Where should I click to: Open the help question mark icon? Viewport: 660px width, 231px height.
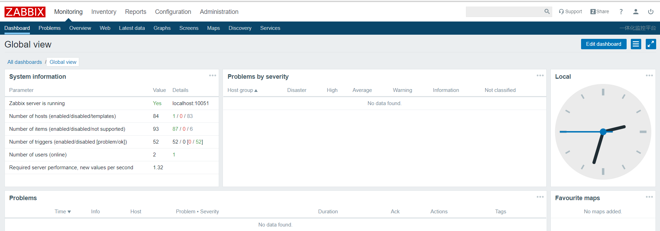pos(621,12)
